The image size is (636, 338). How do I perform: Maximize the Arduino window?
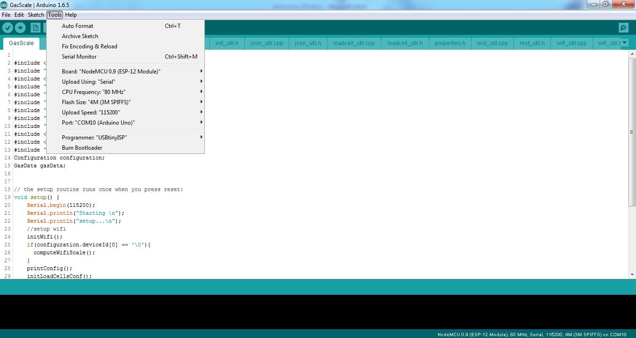click(605, 4)
